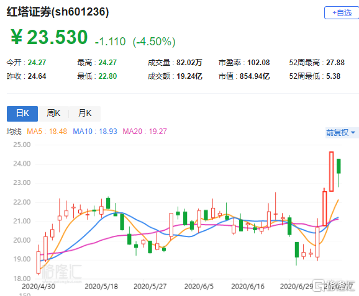The height and width of the screenshot is (296, 359).
Task: Click the 18.00 price axis label
Action: (22, 279)
